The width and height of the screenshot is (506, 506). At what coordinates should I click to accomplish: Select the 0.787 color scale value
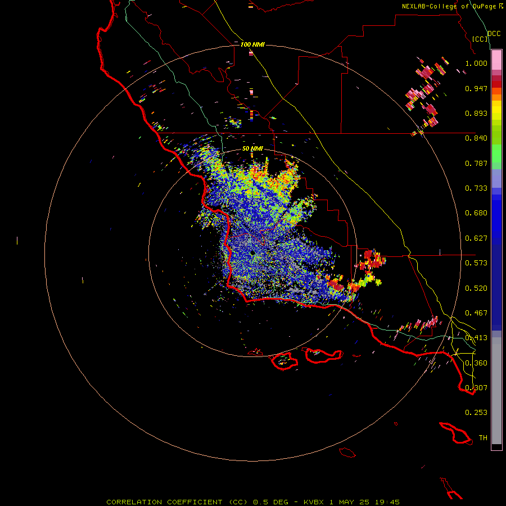point(476,163)
